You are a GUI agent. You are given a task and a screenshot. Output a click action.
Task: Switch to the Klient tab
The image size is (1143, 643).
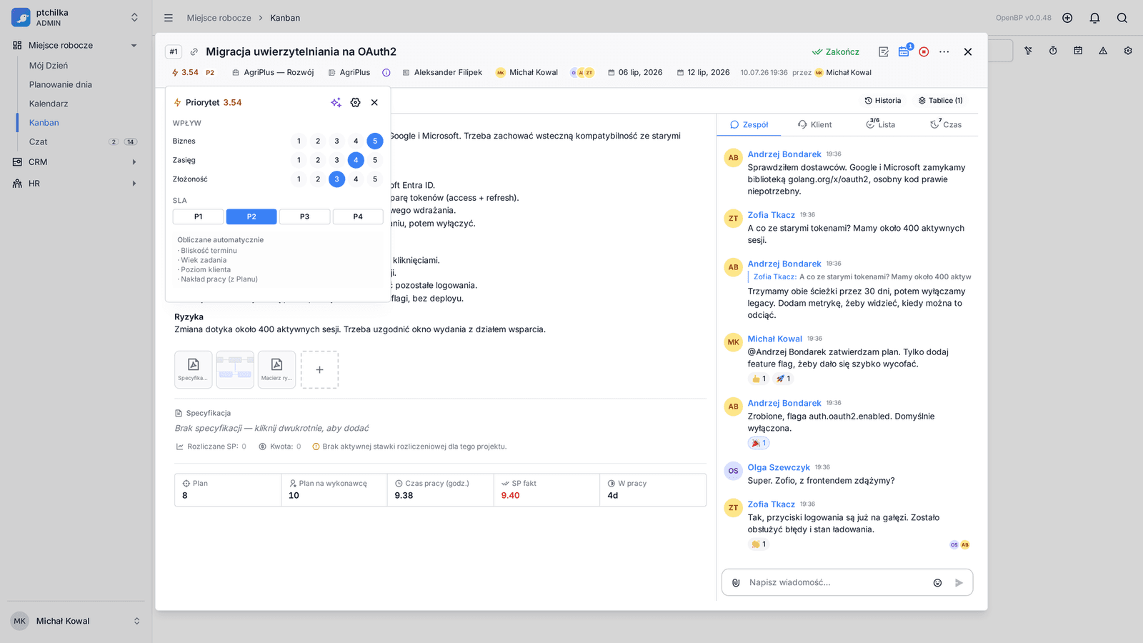[x=814, y=124]
